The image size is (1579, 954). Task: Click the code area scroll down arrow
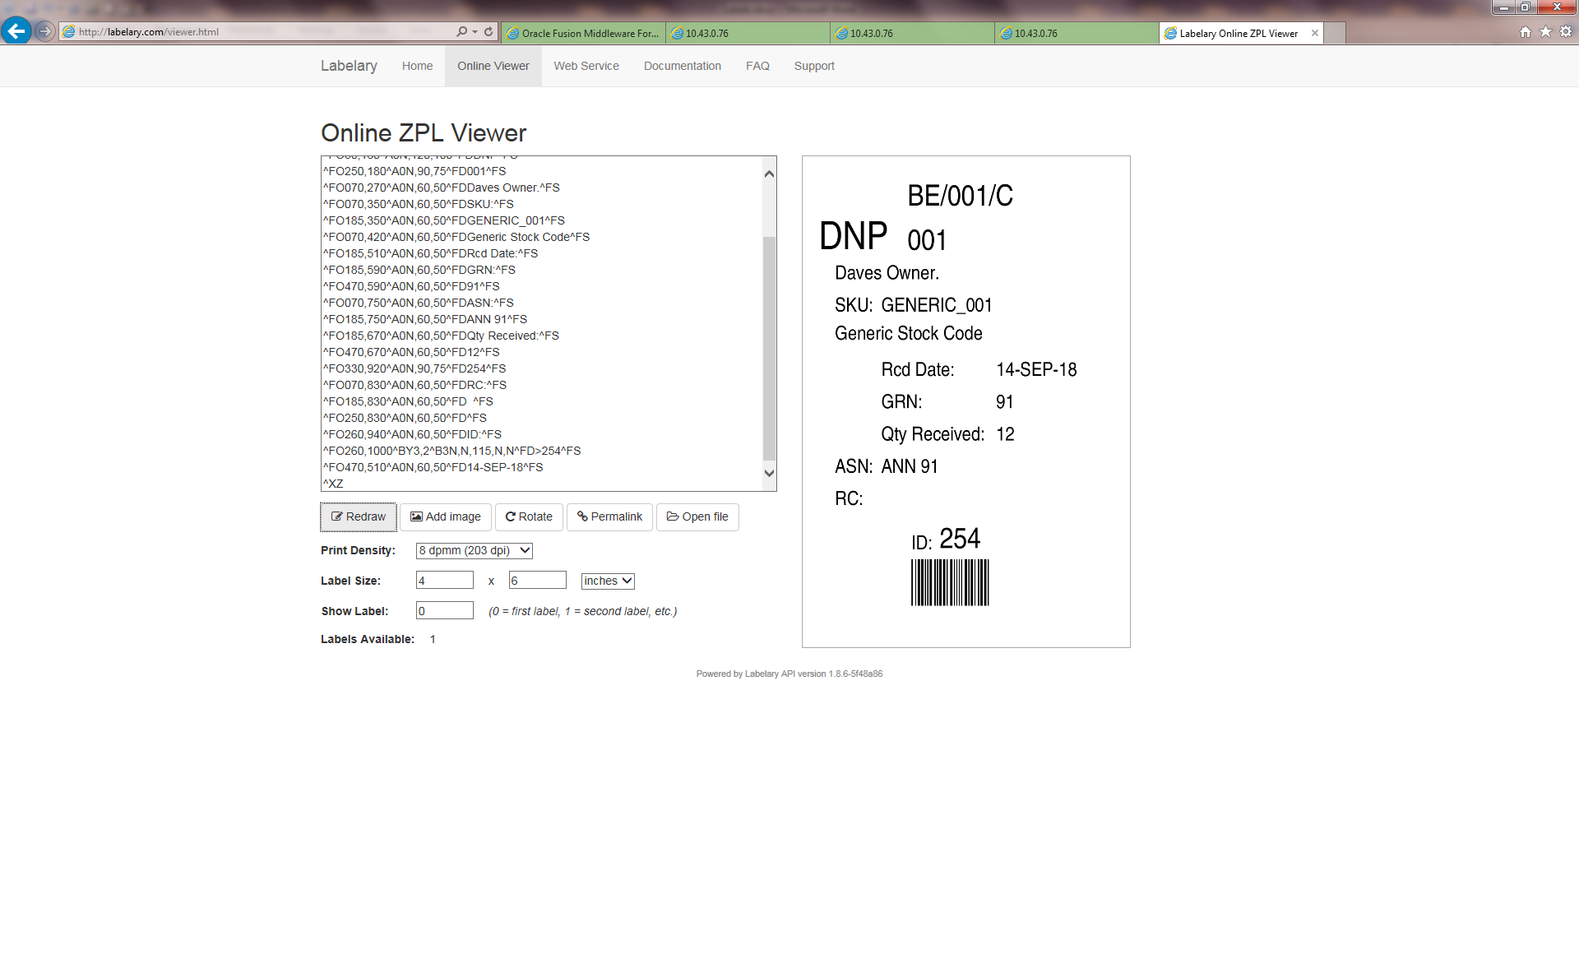click(x=770, y=473)
